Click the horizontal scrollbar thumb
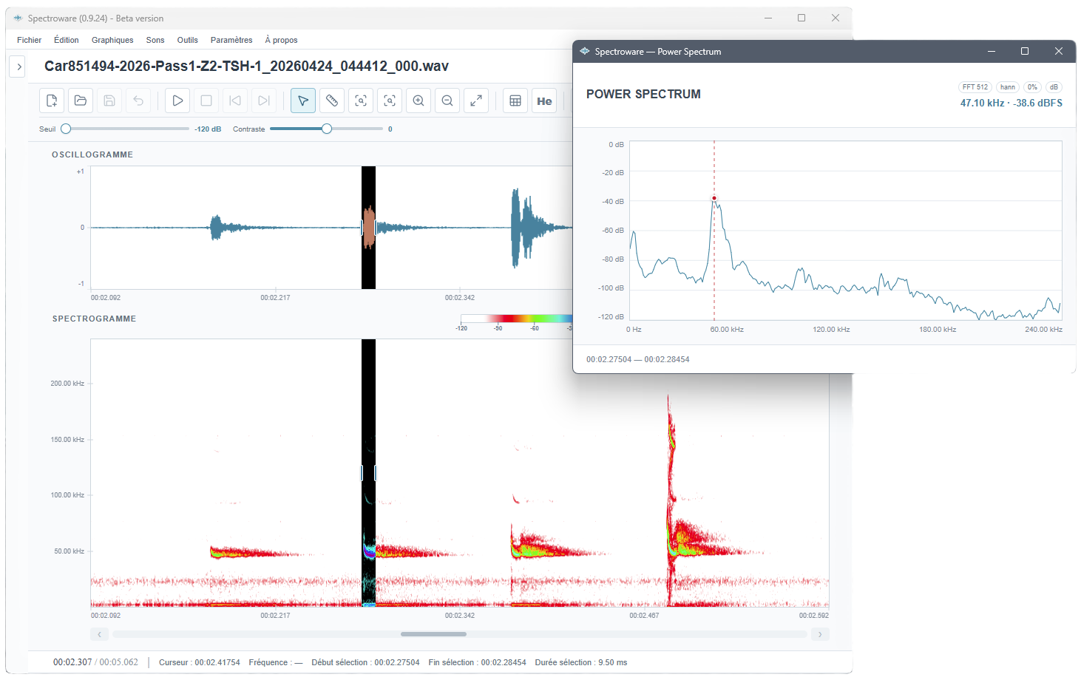 (433, 634)
